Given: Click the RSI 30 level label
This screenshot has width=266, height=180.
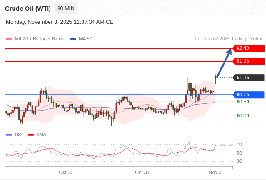Looking at the screenshot, I should pyautogui.click(x=239, y=161).
